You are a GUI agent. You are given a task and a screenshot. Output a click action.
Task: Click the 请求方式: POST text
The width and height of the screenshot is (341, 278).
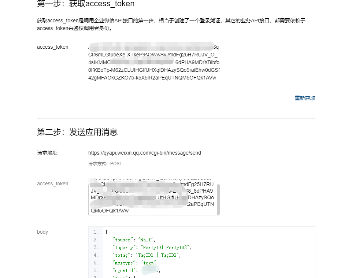pyautogui.click(x=105, y=164)
